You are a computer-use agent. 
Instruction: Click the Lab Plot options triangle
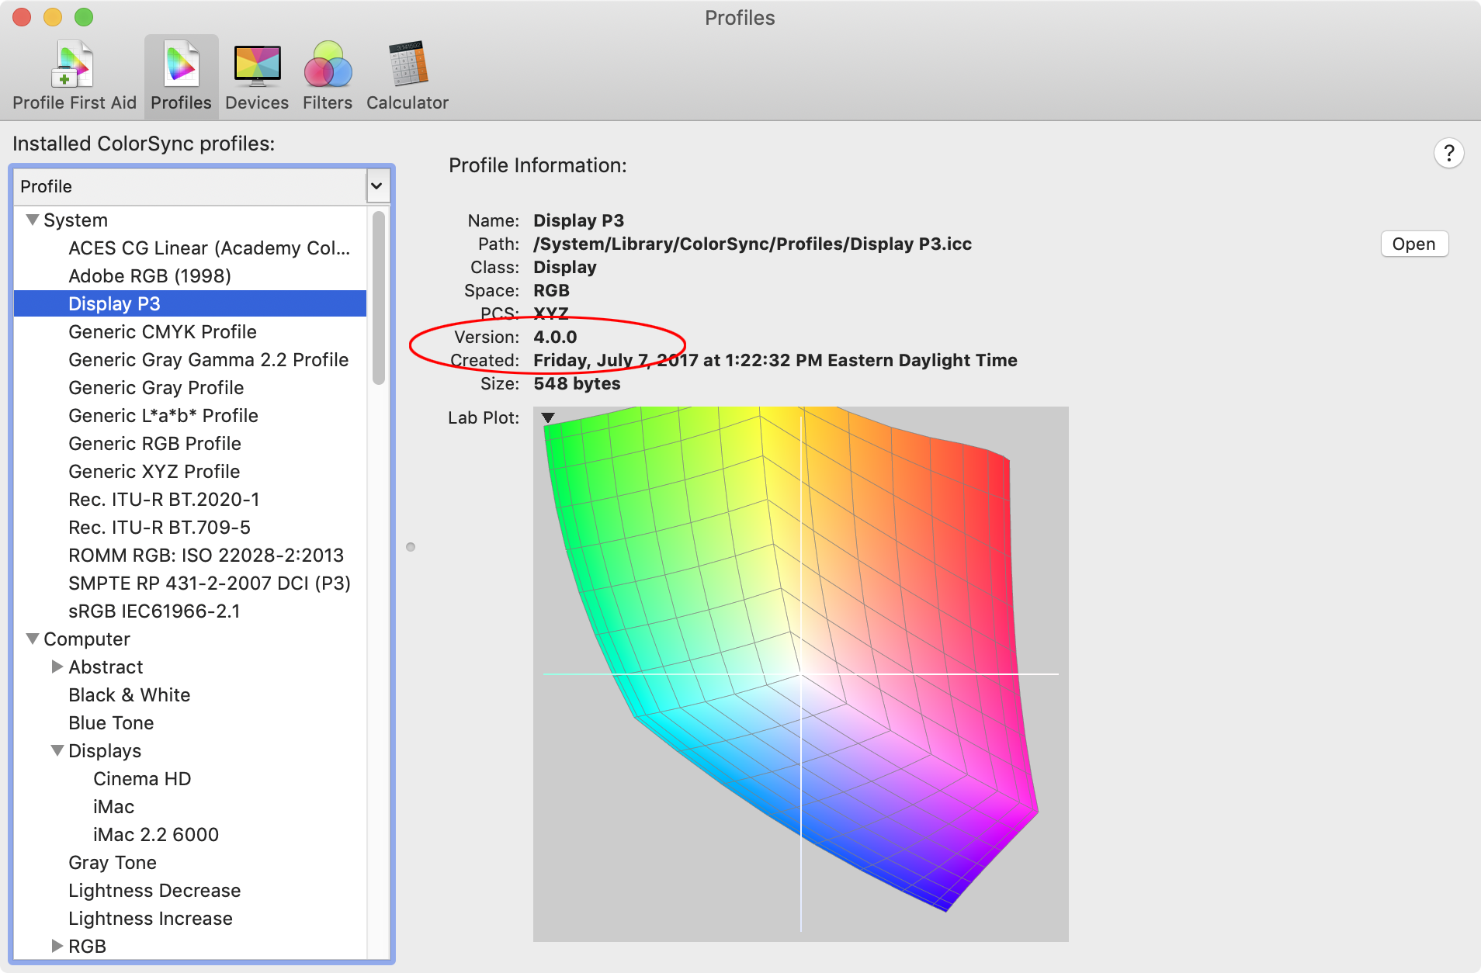pyautogui.click(x=548, y=418)
